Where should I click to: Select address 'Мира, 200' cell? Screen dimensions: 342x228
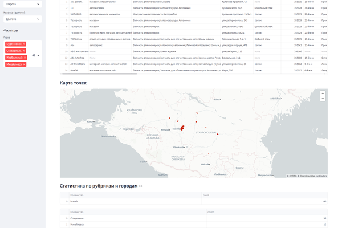point(237,70)
